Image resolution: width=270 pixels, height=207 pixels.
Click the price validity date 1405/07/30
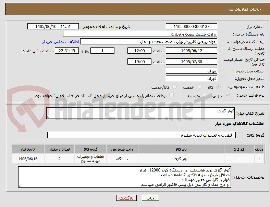(192, 61)
